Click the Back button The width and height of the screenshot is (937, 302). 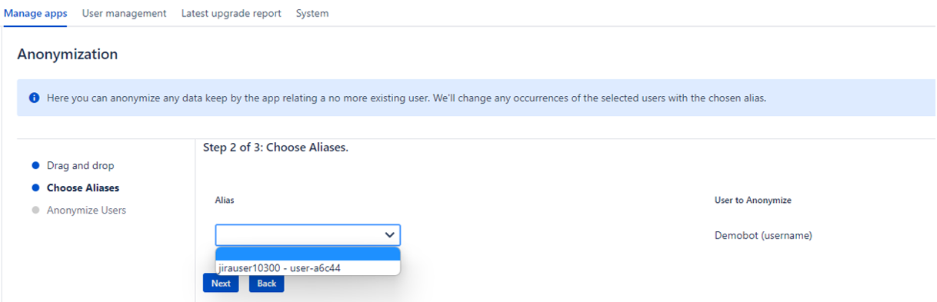point(266,284)
